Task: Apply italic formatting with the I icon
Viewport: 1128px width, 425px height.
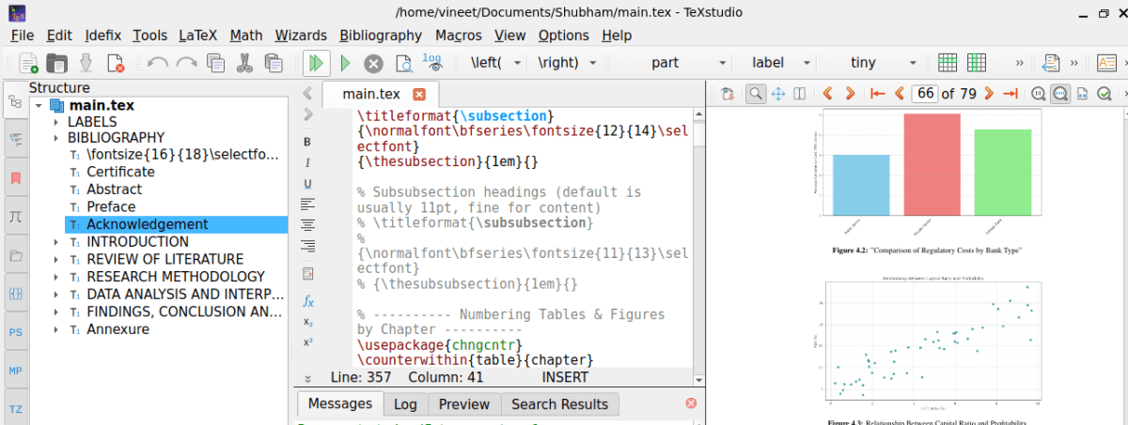Action: pyautogui.click(x=307, y=162)
